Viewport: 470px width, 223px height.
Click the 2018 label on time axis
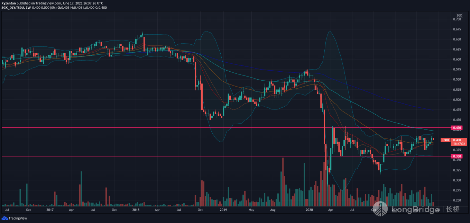pyautogui.click(x=135, y=210)
